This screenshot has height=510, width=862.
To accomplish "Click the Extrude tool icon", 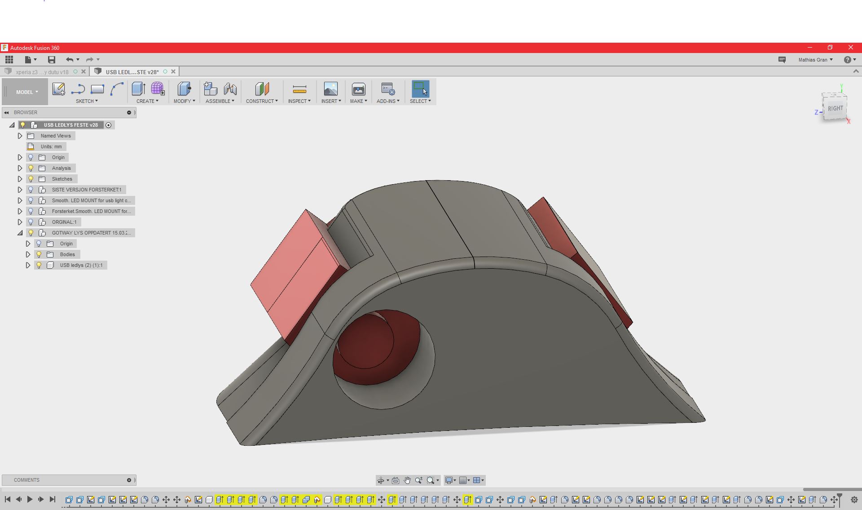I will tap(138, 89).
